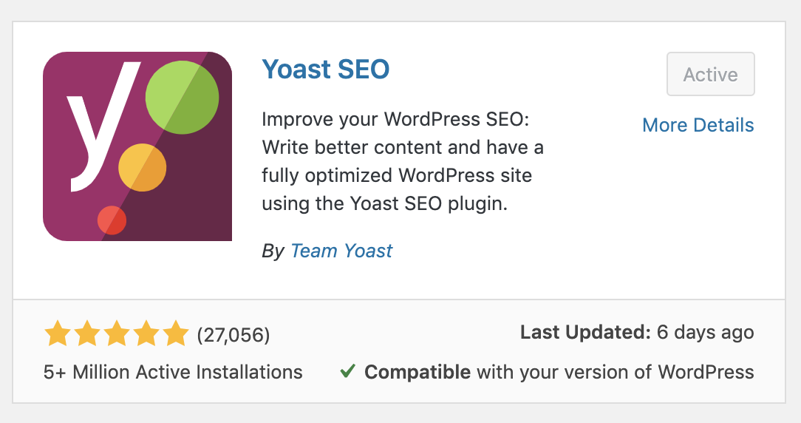This screenshot has height=423, width=801.
Task: Open the Yoast SEO title link
Action: (326, 70)
